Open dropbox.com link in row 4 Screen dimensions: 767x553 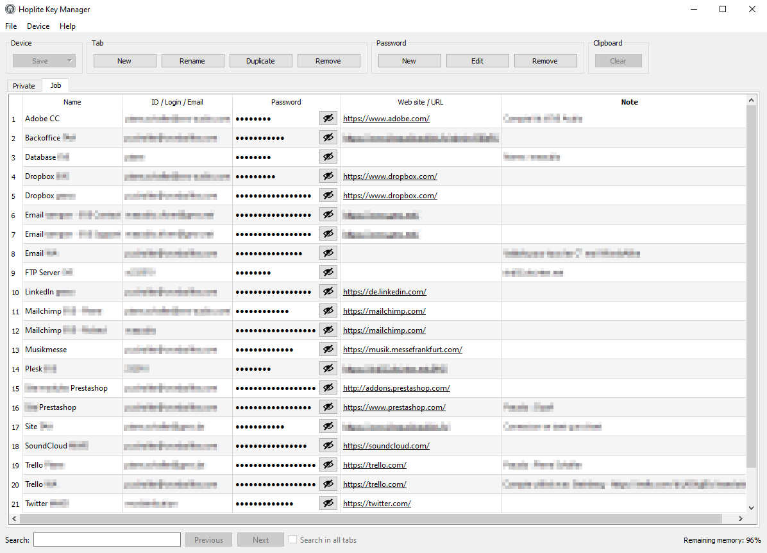click(x=391, y=176)
